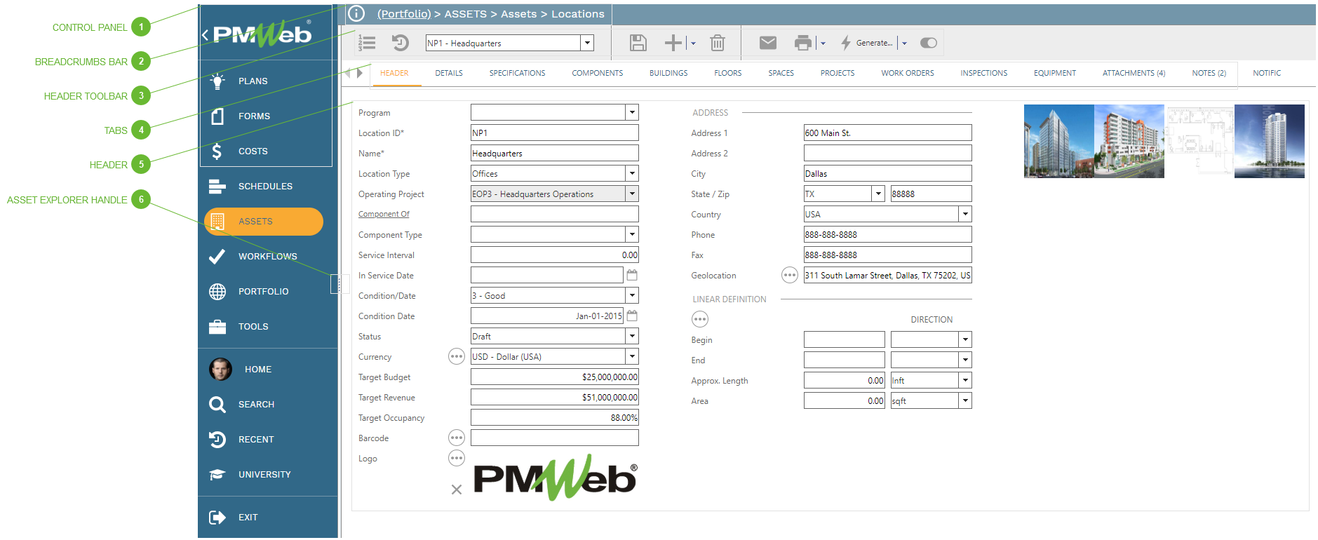This screenshot has width=1318, height=540.
Task: Click the envelope email icon
Action: coord(768,43)
